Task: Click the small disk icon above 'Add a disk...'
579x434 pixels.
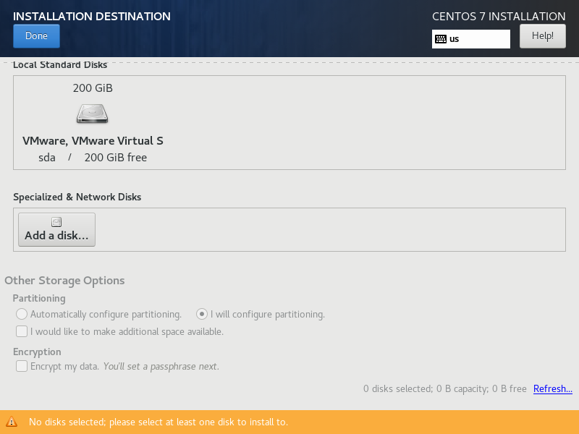Action: (x=56, y=222)
